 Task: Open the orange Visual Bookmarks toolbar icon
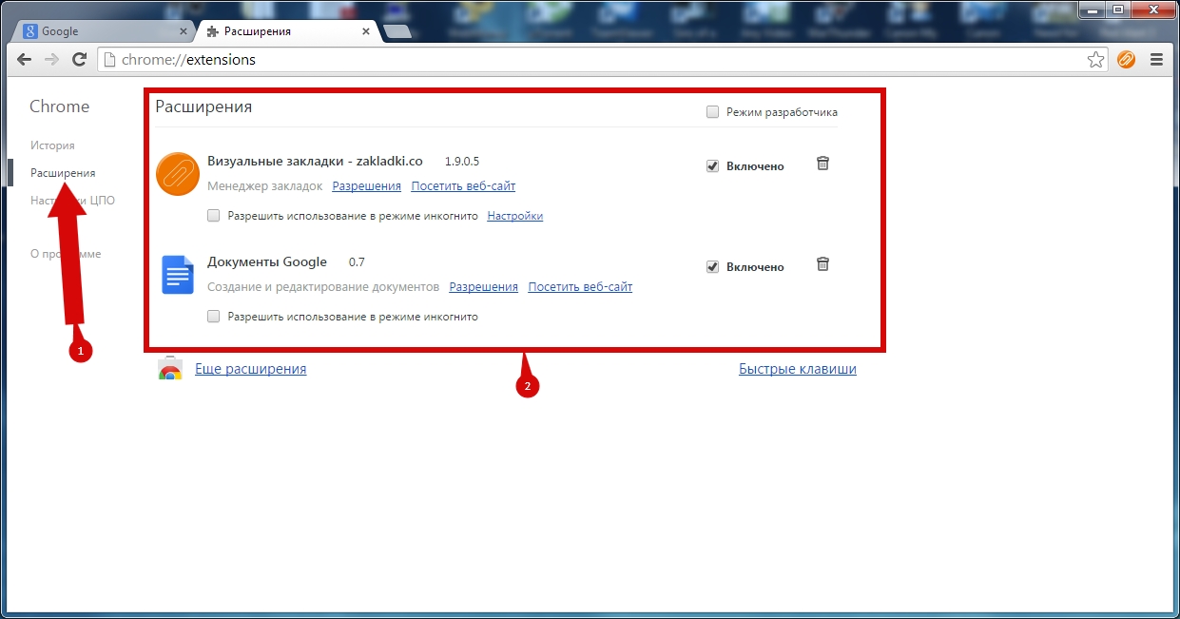pyautogui.click(x=1126, y=59)
